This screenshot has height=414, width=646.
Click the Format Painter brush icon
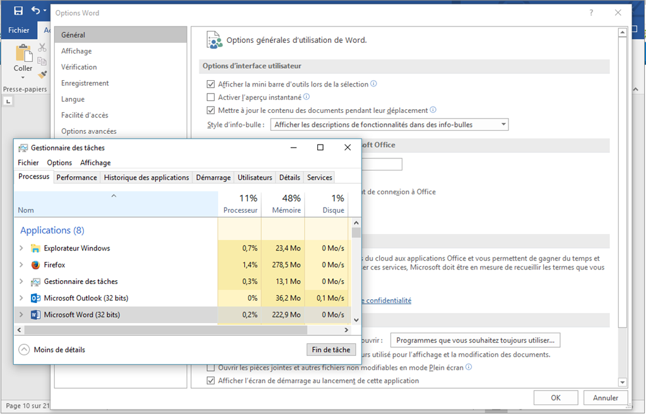coord(42,74)
